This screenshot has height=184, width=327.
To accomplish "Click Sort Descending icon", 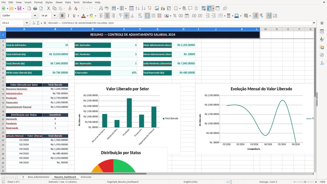I will [144, 8].
